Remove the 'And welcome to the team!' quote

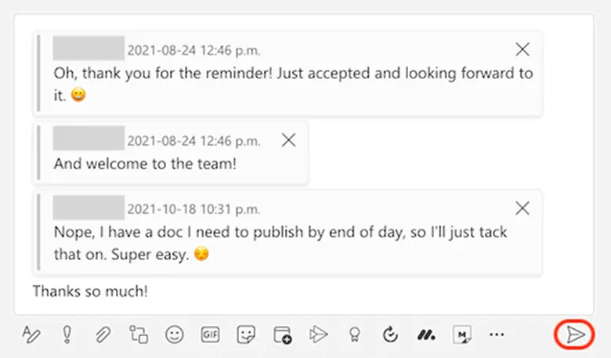click(x=288, y=140)
